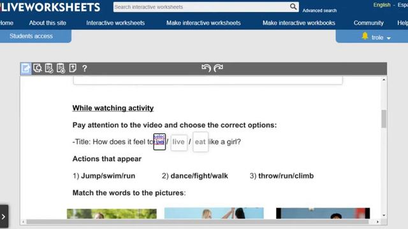
Task: Redo the last undone edit
Action: tap(218, 68)
